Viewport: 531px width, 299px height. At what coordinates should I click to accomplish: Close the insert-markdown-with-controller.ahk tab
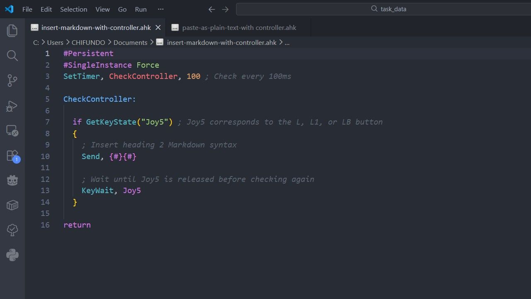coord(158,28)
